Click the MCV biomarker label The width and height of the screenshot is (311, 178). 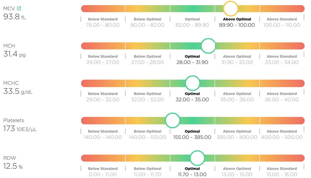click(9, 8)
